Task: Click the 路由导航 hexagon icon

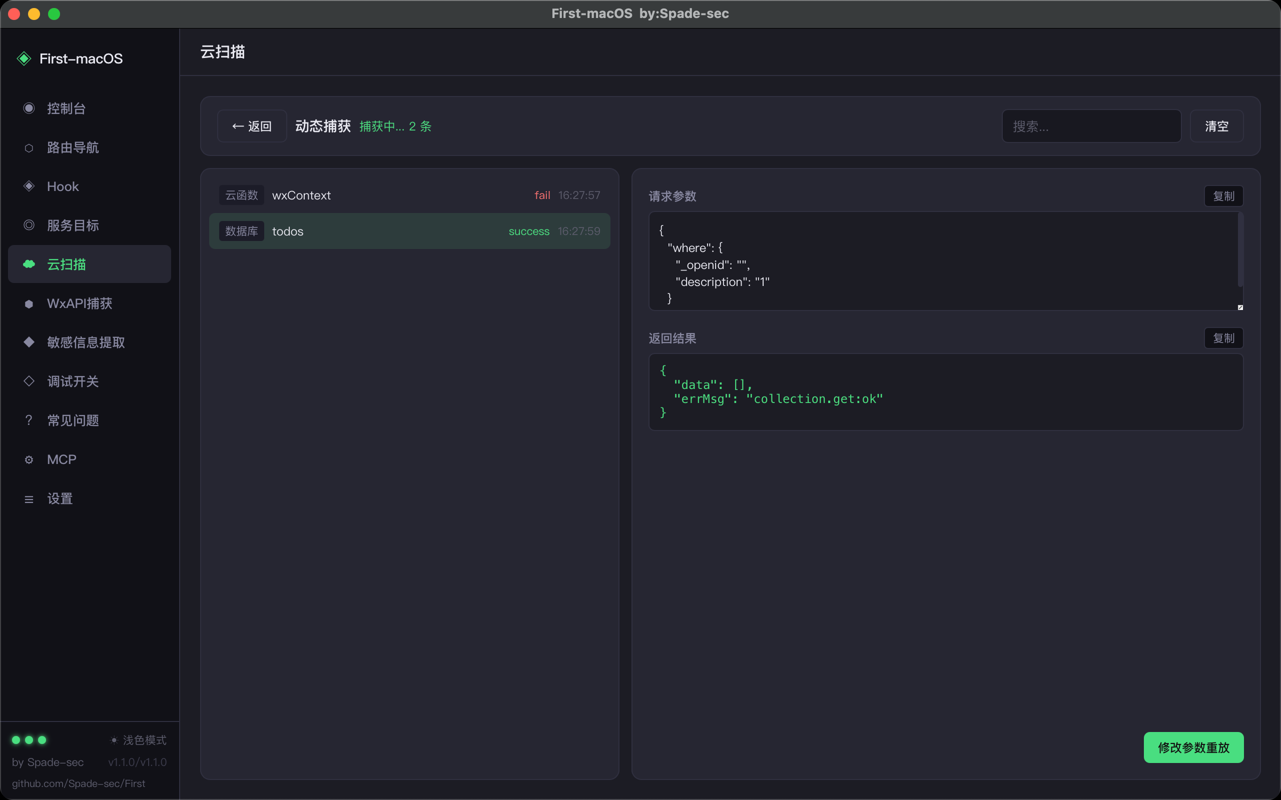Action: pos(29,147)
